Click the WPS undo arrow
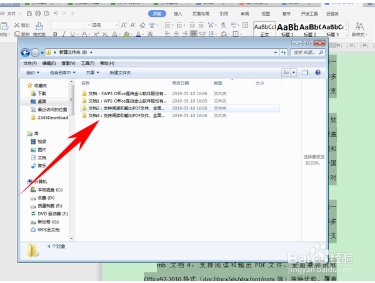The width and height of the screenshot is (375, 283). pos(56,14)
